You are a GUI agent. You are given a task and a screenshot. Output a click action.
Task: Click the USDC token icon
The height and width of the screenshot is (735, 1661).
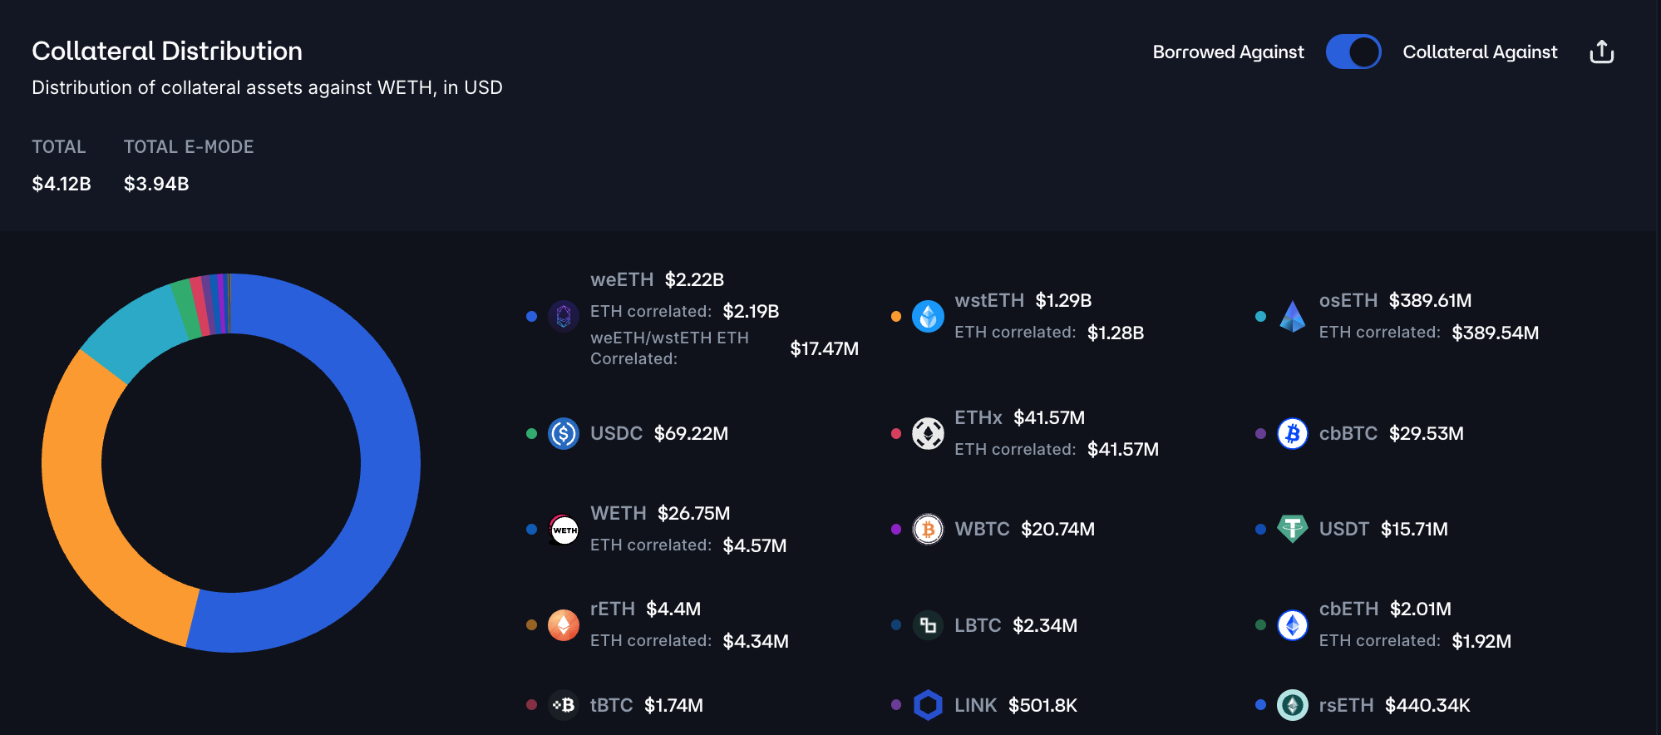pyautogui.click(x=564, y=433)
